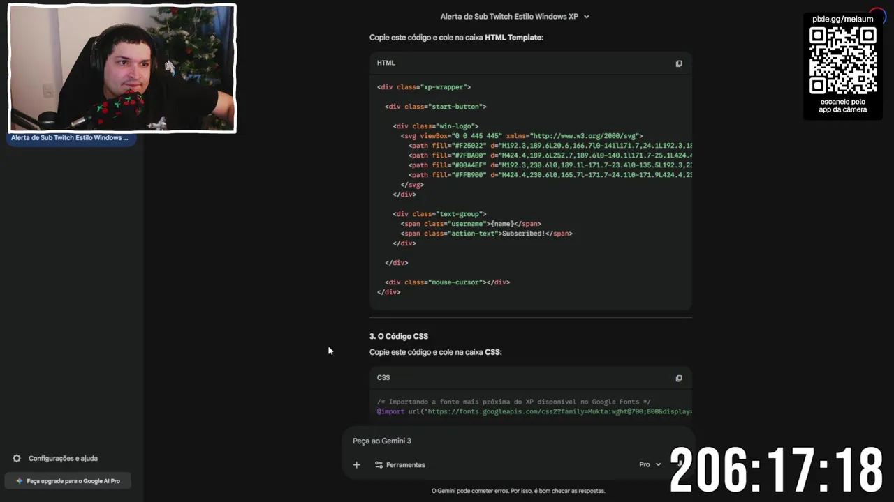This screenshot has width=894, height=502.
Task: Click the action-text Subscribed! line
Action: [487, 234]
